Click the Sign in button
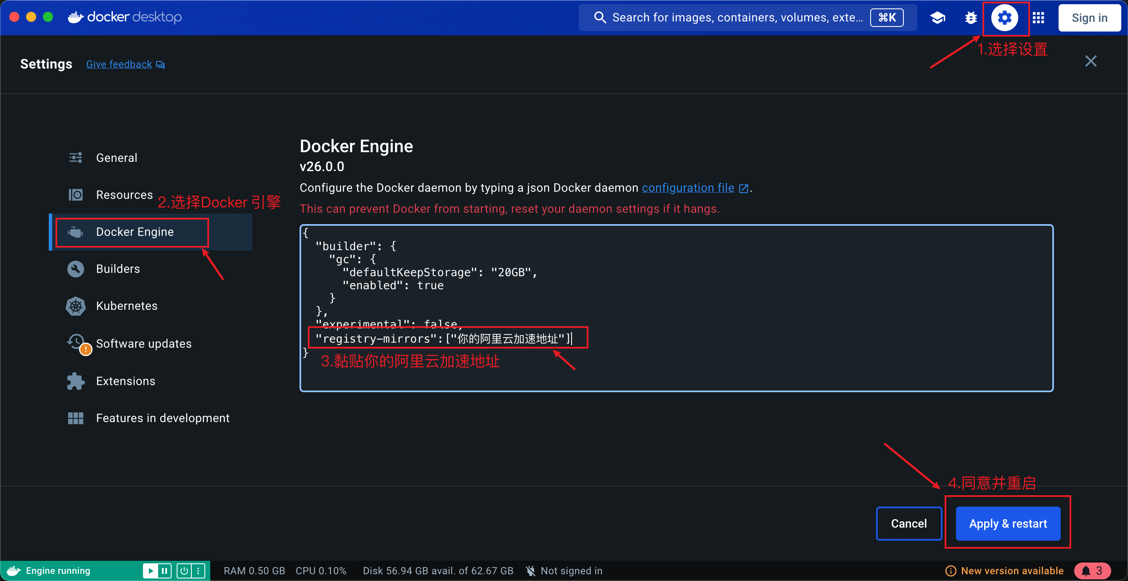Image resolution: width=1128 pixels, height=581 pixels. coord(1089,18)
